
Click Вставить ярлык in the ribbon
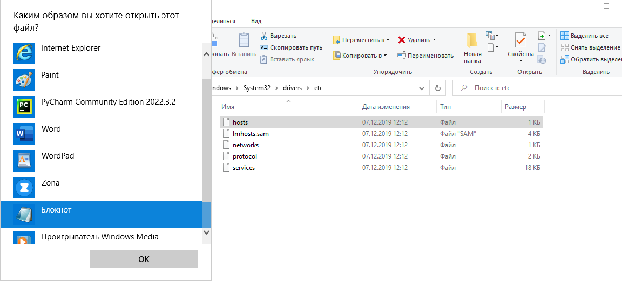287,59
